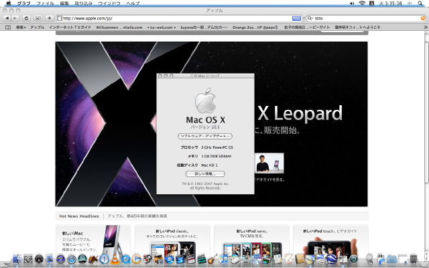Image resolution: width=429 pixels, height=268 pixels.
Task: Open GarageBand guitar icon in the Dock
Action: pyautogui.click(x=212, y=259)
